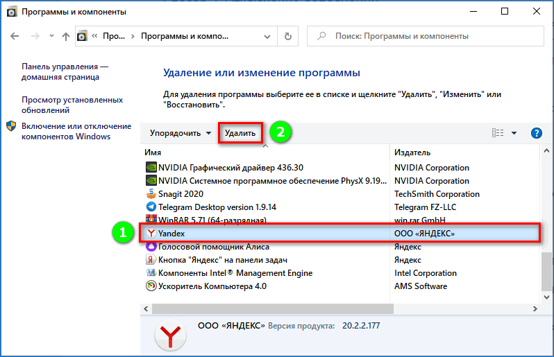
Task: Click the Intel Management Engine icon
Action: (151, 272)
